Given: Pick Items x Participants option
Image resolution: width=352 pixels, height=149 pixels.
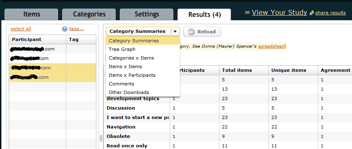Looking at the screenshot, I should pos(143,75).
